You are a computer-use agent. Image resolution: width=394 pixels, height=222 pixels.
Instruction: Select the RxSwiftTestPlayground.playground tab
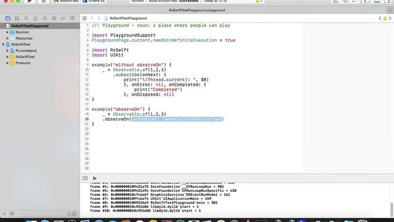197,10
